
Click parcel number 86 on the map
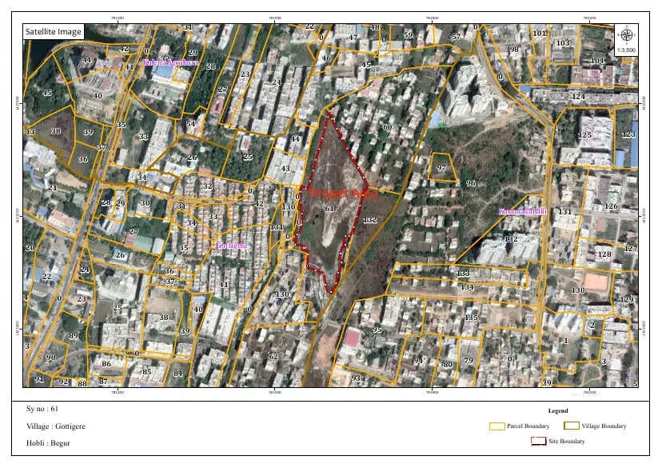pos(106,364)
